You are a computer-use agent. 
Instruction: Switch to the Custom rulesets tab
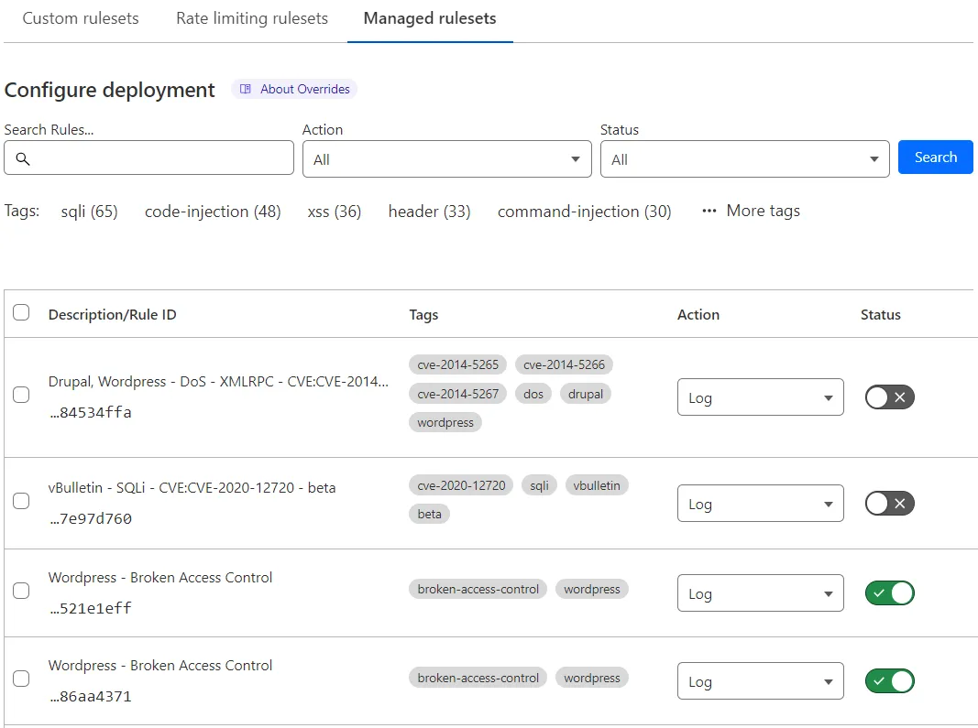80,18
